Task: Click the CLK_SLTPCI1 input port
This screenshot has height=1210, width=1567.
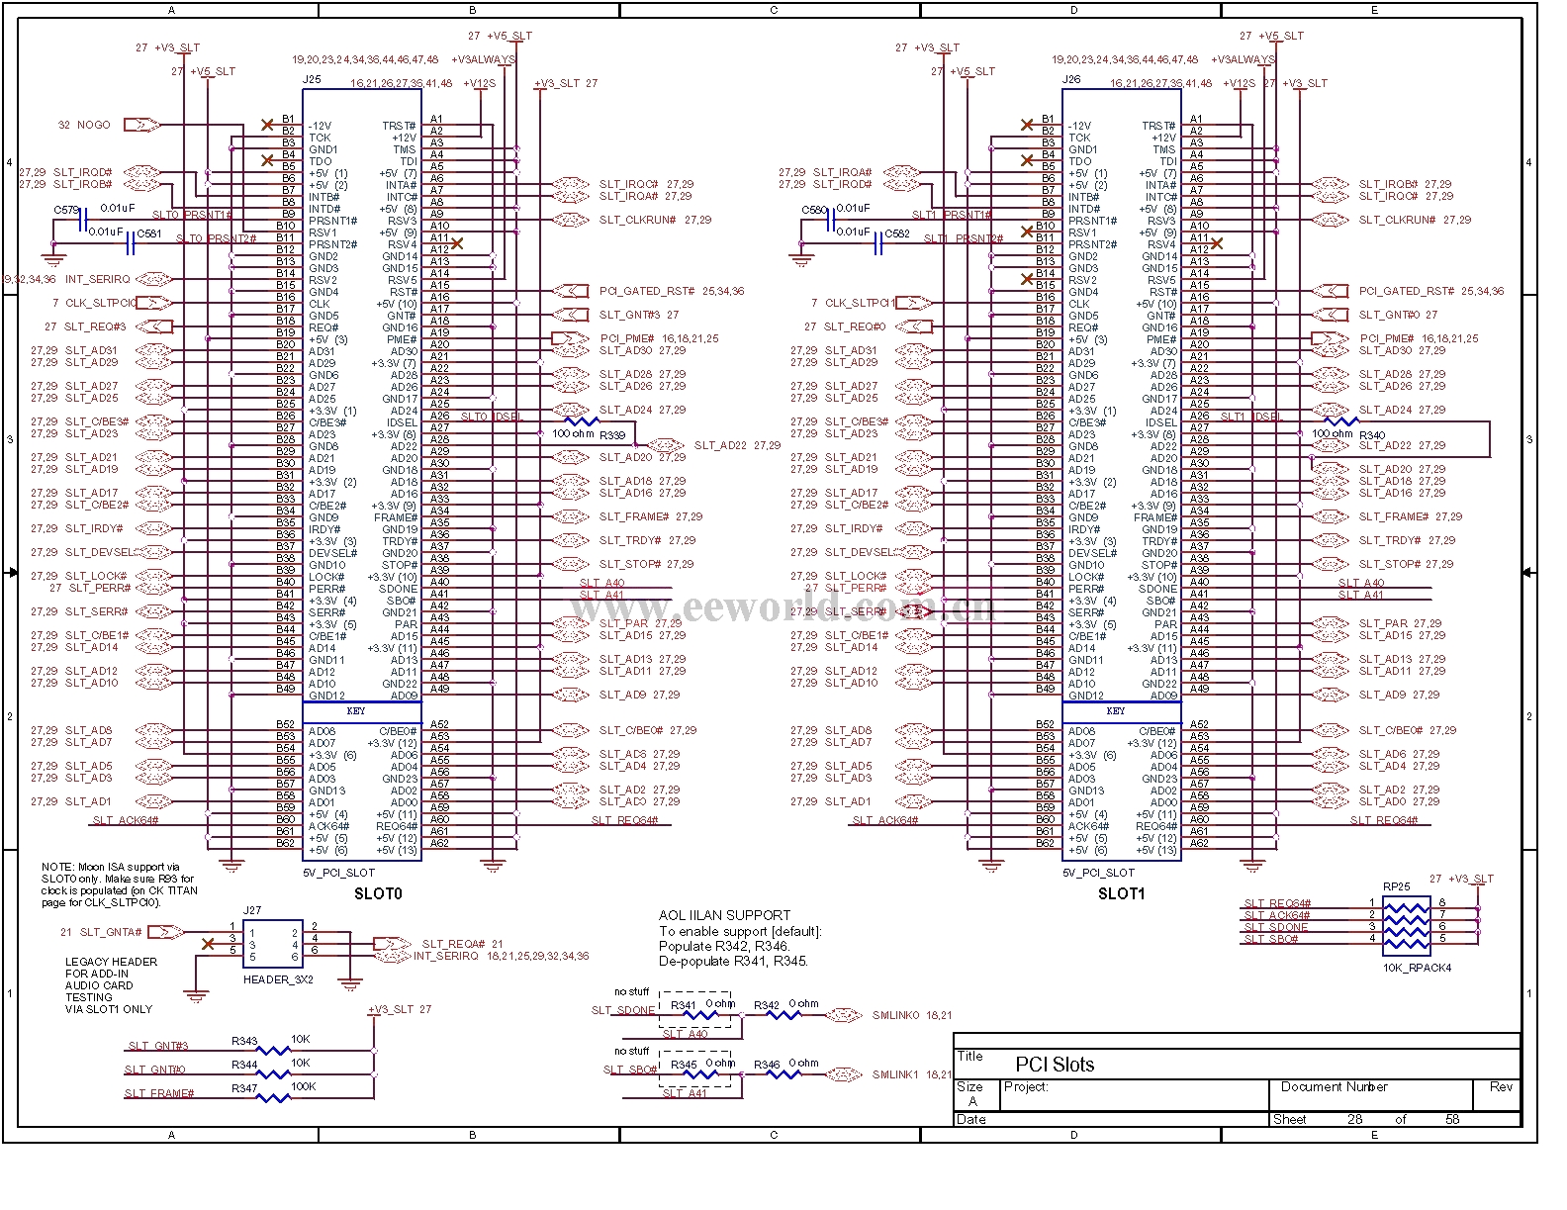Action: click(x=912, y=303)
